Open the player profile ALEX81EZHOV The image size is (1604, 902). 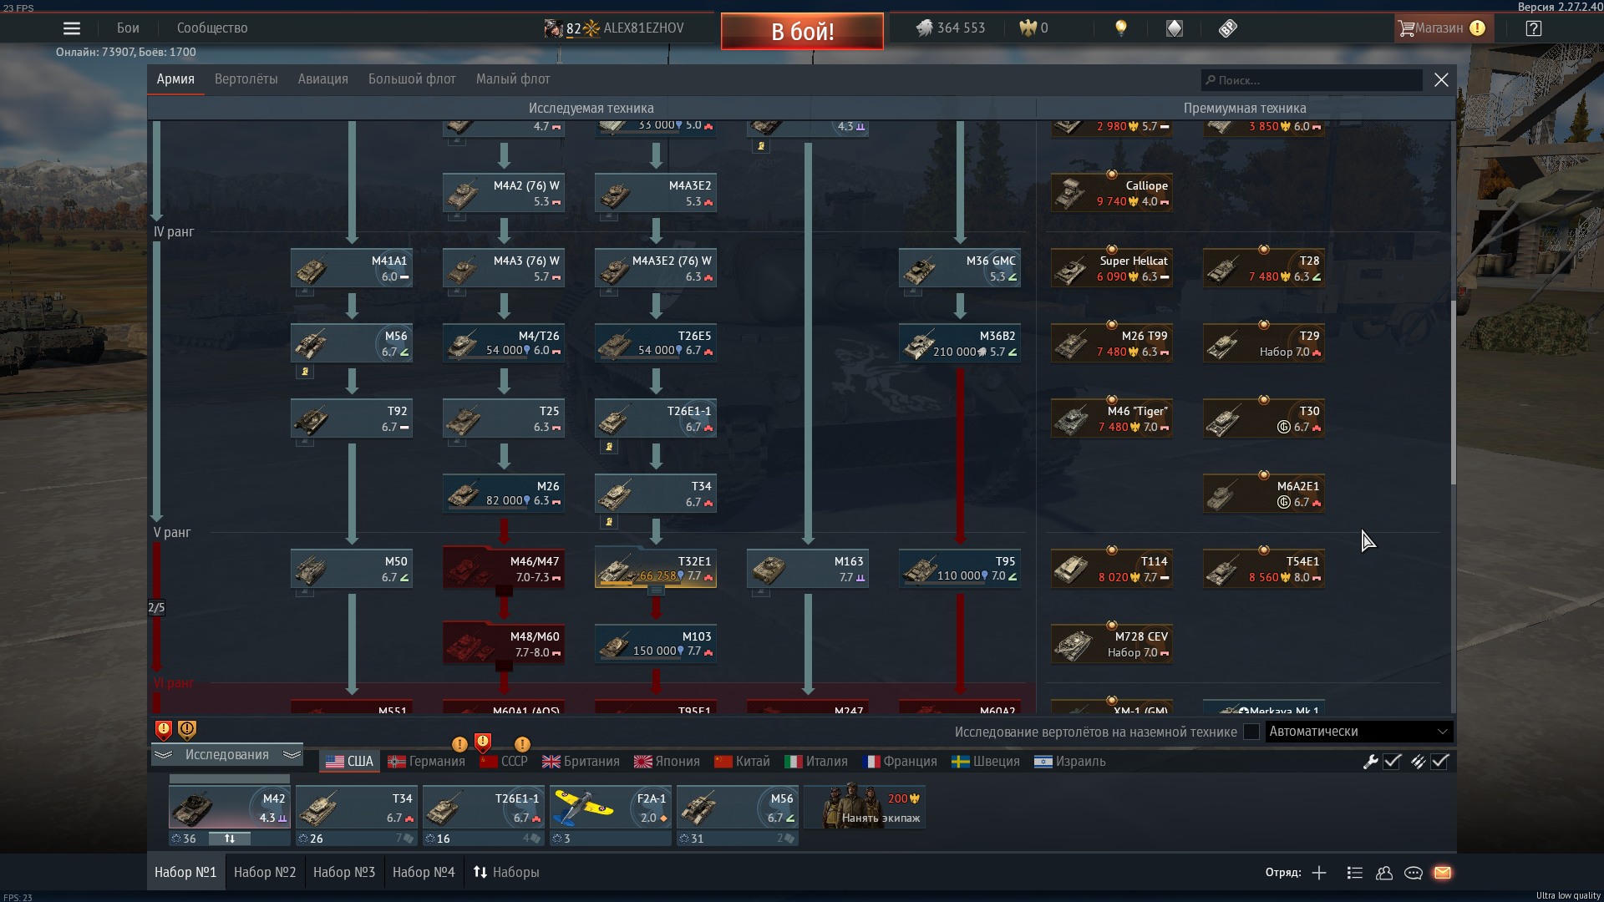(614, 28)
